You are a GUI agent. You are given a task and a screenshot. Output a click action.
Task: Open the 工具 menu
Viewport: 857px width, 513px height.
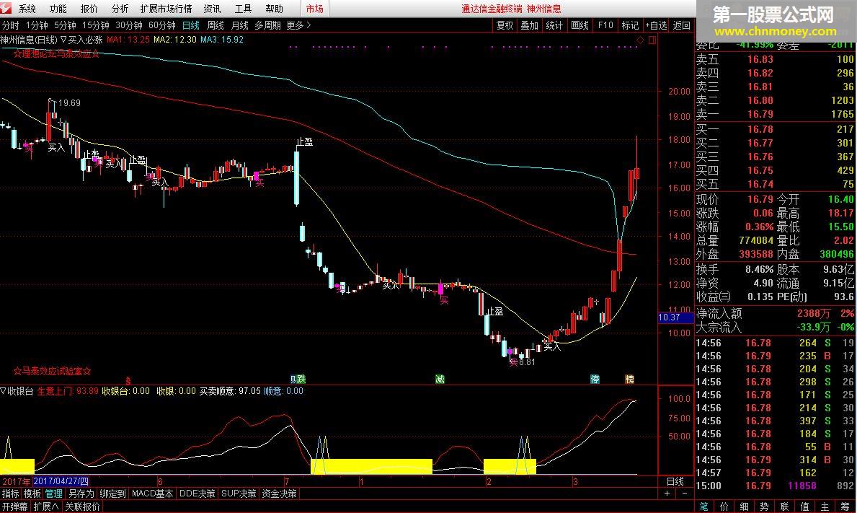243,9
